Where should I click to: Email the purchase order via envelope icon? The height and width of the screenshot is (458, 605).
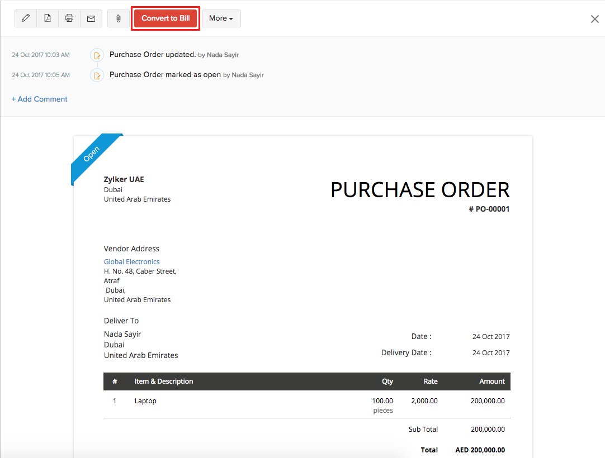(91, 18)
